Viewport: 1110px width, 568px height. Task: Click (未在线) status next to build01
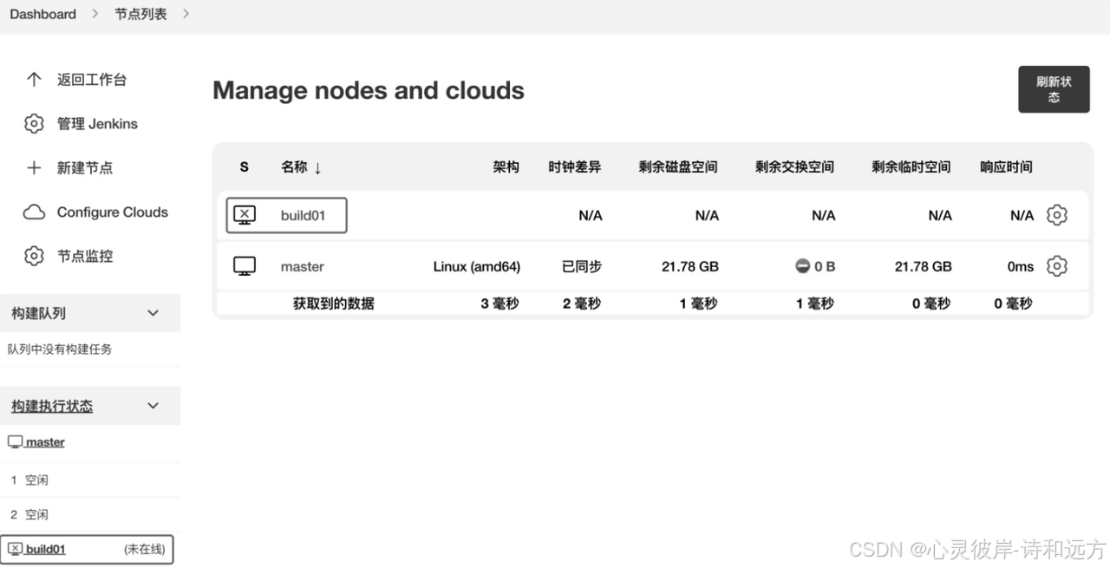click(x=144, y=549)
